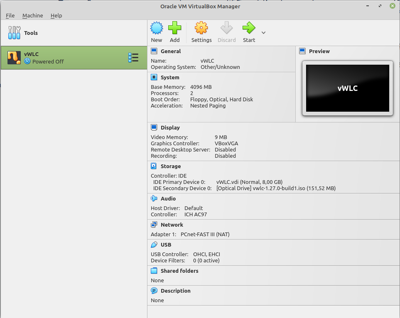Viewport: 400px width, 318px height.
Task: Click the Audio section speaker icon
Action: pos(154,198)
